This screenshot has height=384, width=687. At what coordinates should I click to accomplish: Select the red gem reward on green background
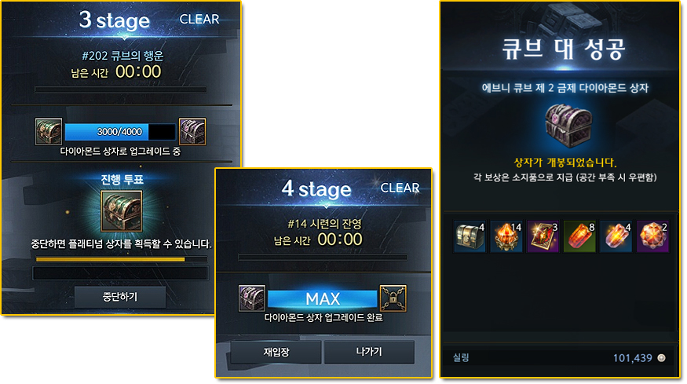click(x=579, y=236)
